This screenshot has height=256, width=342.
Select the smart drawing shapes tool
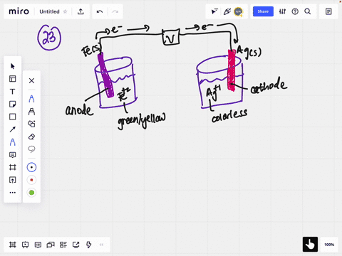click(x=31, y=124)
